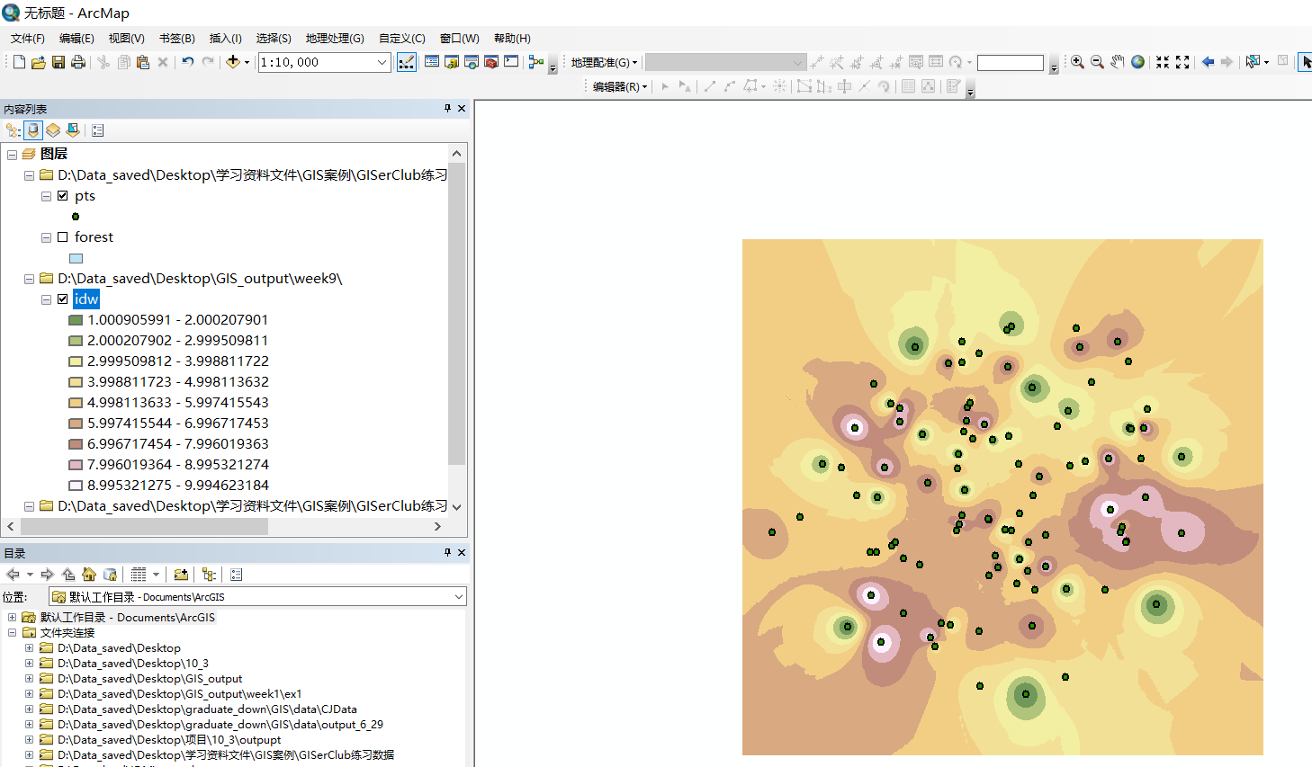Click the Fixed Zoom Out icon

(1182, 62)
